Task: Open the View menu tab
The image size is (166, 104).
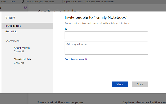Action: coord(4,2)
